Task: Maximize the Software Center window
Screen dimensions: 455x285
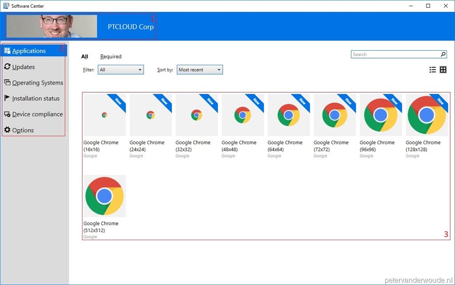Action: 428,6
